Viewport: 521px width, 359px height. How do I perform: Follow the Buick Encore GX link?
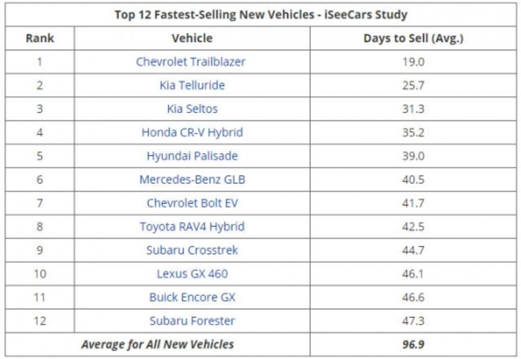pos(192,297)
